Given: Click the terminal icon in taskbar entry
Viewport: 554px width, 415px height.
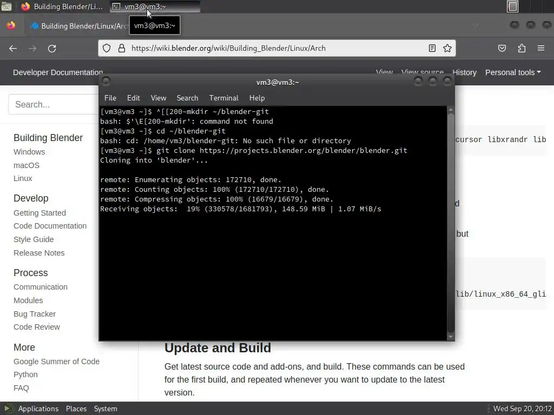Looking at the screenshot, I should pos(116,6).
